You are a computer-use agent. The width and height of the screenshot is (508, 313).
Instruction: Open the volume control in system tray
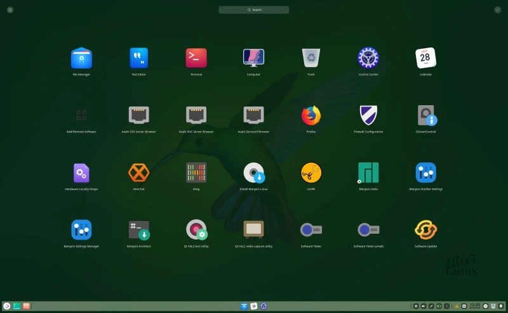tap(424, 306)
